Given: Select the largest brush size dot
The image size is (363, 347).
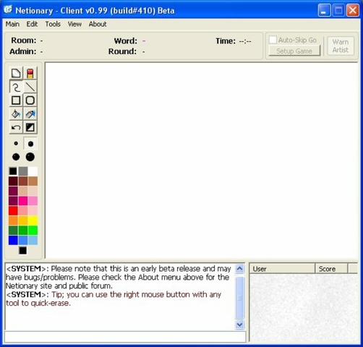Looking at the screenshot, I should pos(30,157).
